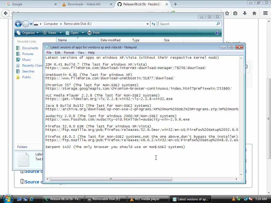The height and width of the screenshot is (203, 271).
Task: Open Organize menu in Explorer
Action: click(28, 33)
